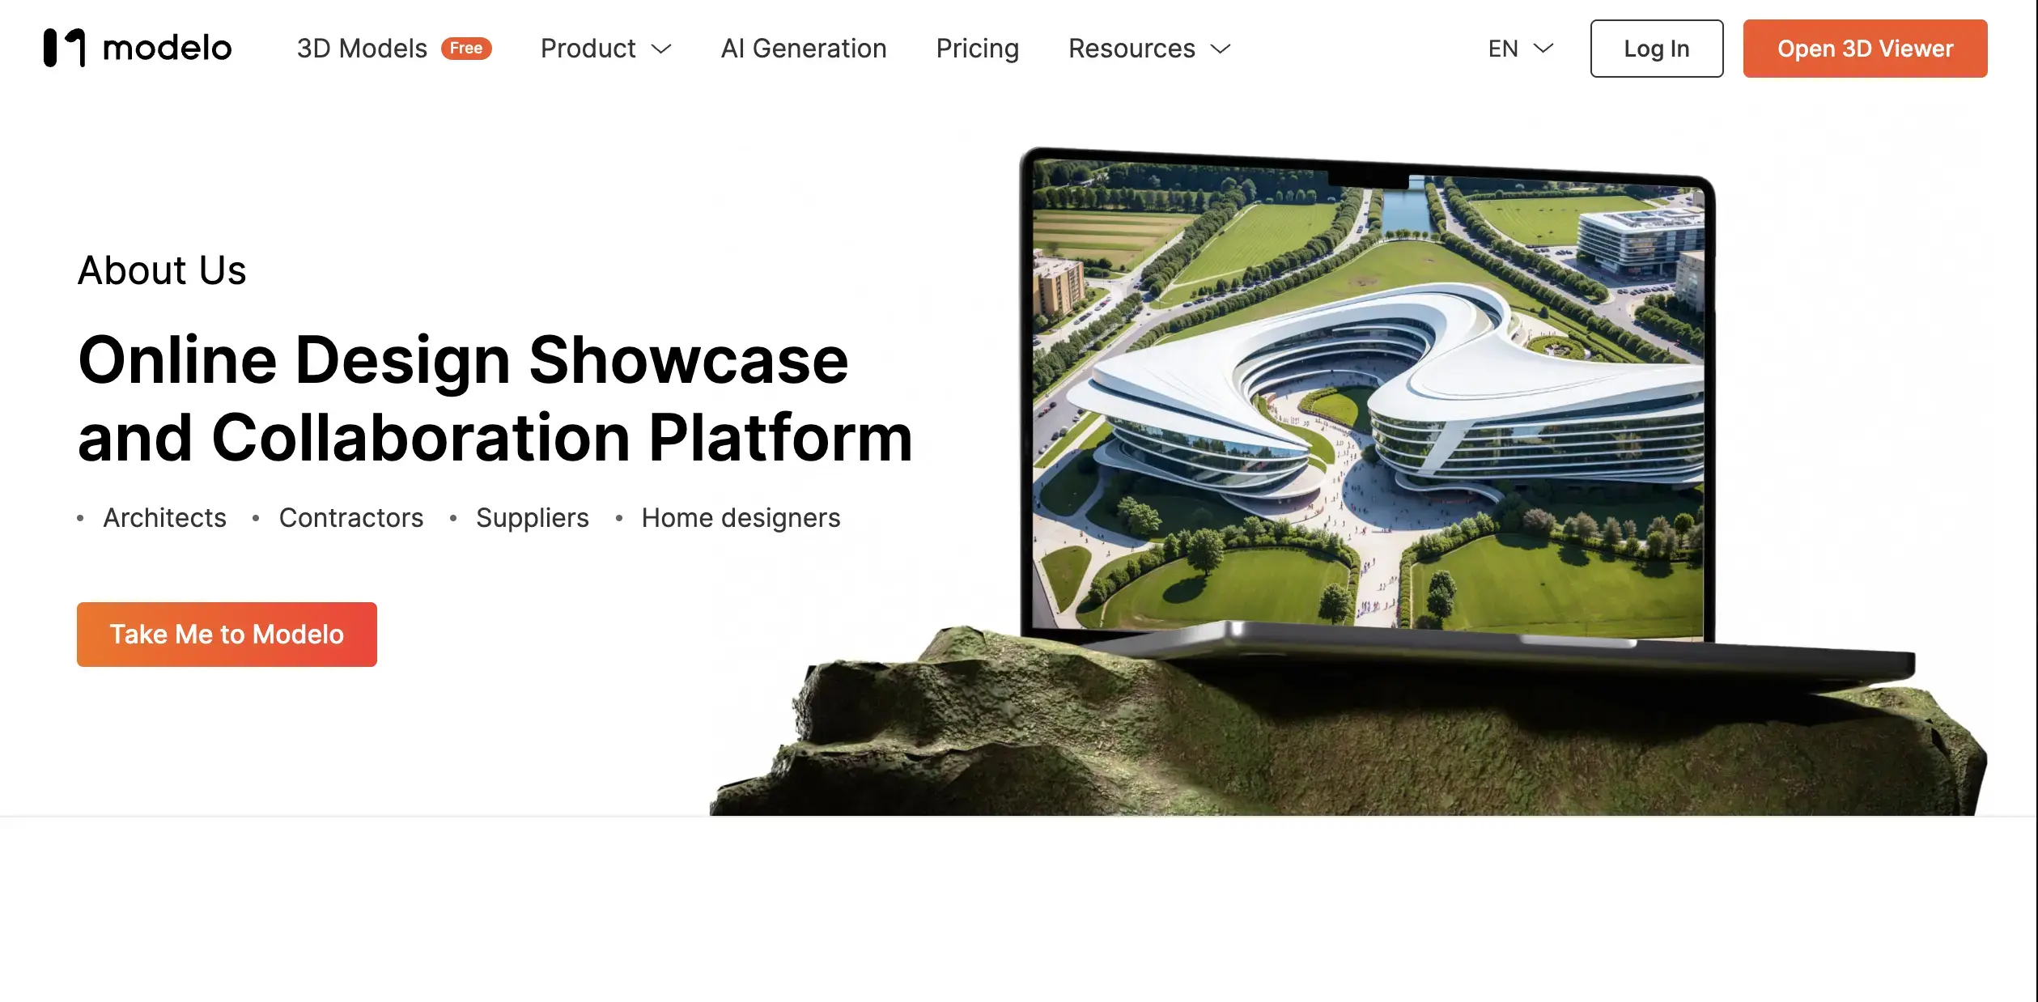Open the Resources menu item
2038x1002 pixels.
pos(1131,49)
